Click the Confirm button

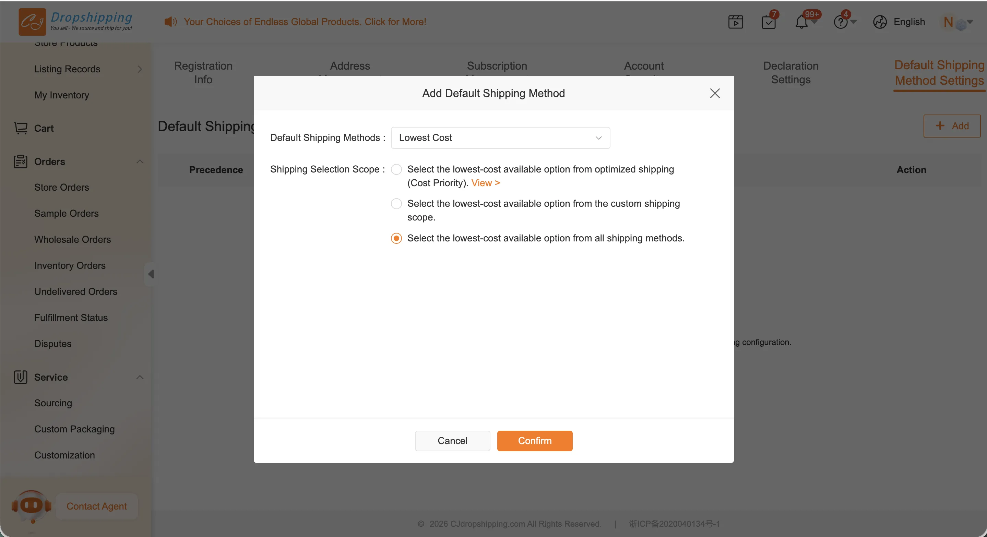[535, 441]
